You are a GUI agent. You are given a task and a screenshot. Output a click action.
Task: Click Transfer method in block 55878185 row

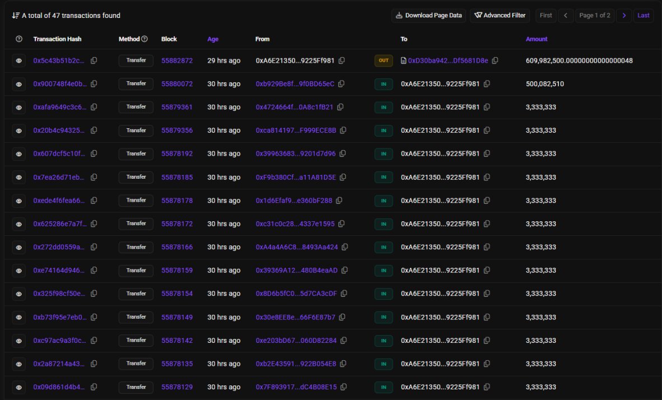pos(136,177)
